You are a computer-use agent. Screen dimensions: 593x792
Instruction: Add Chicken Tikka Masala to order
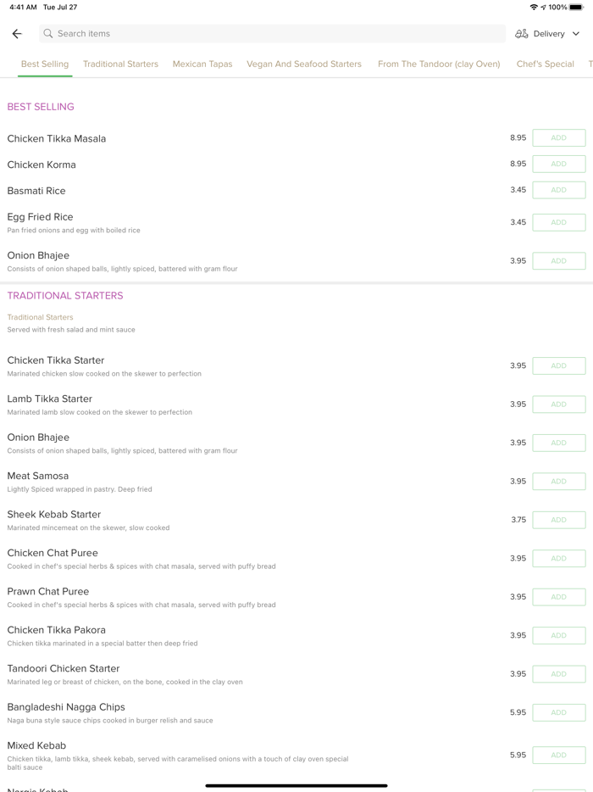[x=558, y=138]
